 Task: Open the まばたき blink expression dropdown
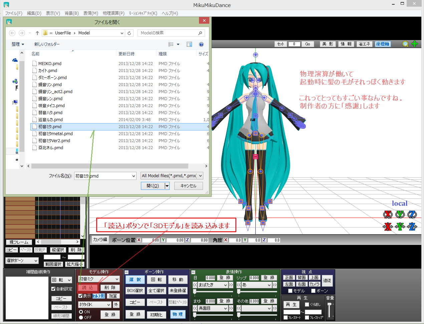click(x=213, y=285)
